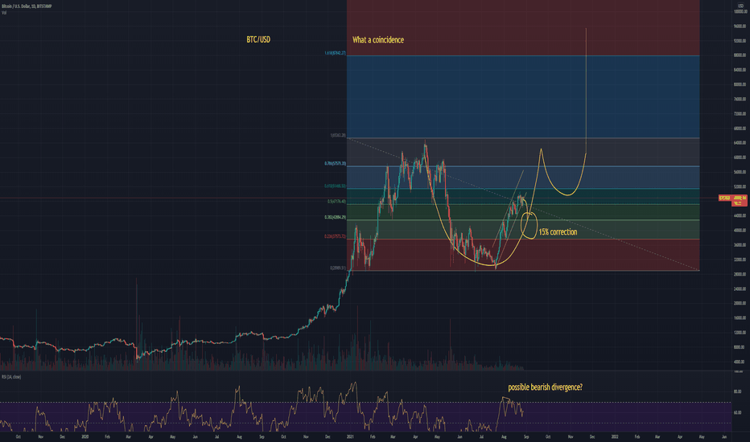Viewport: 750px width, 442px height.
Task: Click the vertical yellow projection line near Dec
Action: pyautogui.click(x=586, y=91)
